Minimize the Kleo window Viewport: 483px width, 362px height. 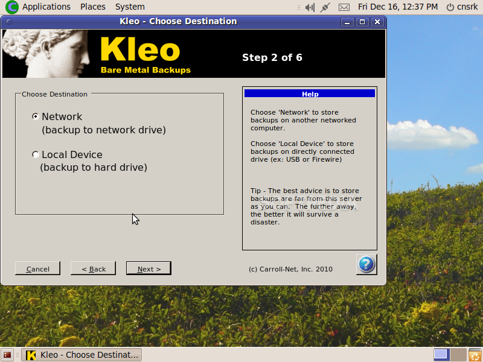347,22
